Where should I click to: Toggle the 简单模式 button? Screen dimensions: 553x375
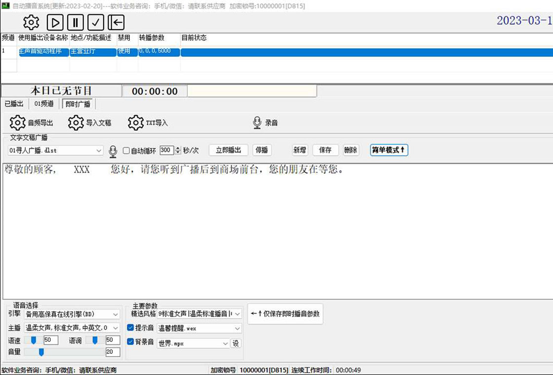[x=389, y=150]
